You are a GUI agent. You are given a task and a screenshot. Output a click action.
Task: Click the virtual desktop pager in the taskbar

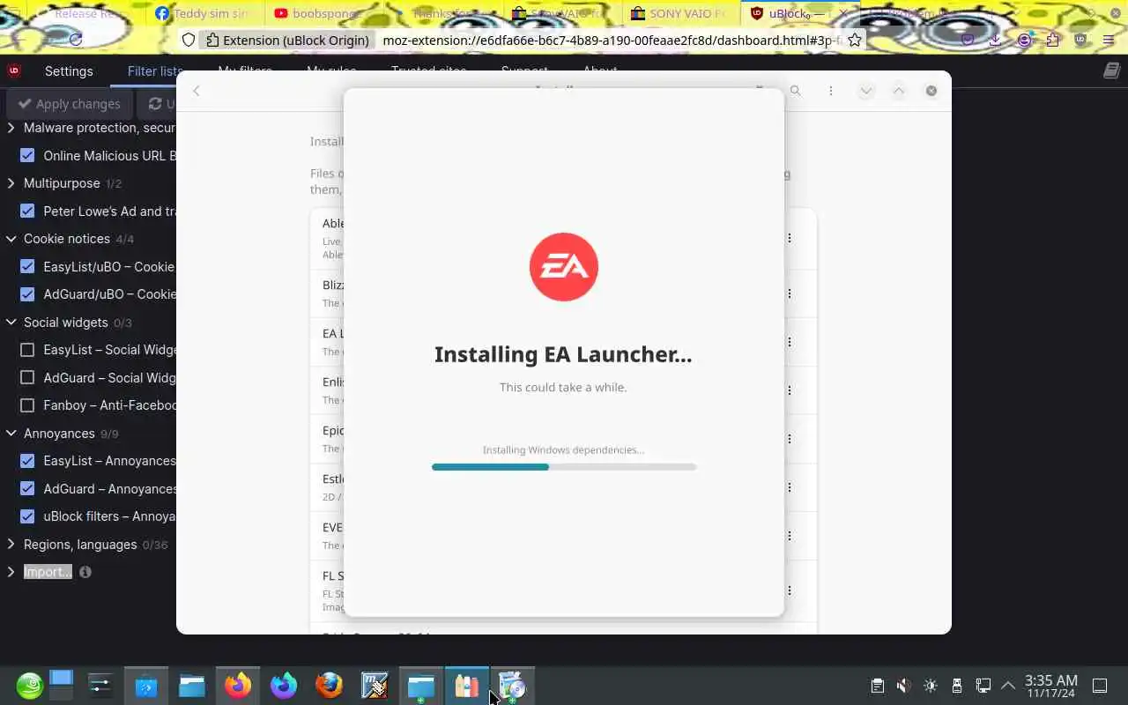(x=61, y=685)
